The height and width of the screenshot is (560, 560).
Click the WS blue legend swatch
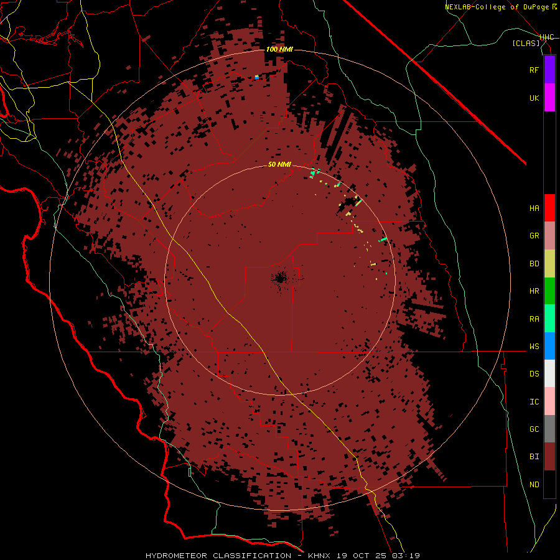pyautogui.click(x=549, y=346)
